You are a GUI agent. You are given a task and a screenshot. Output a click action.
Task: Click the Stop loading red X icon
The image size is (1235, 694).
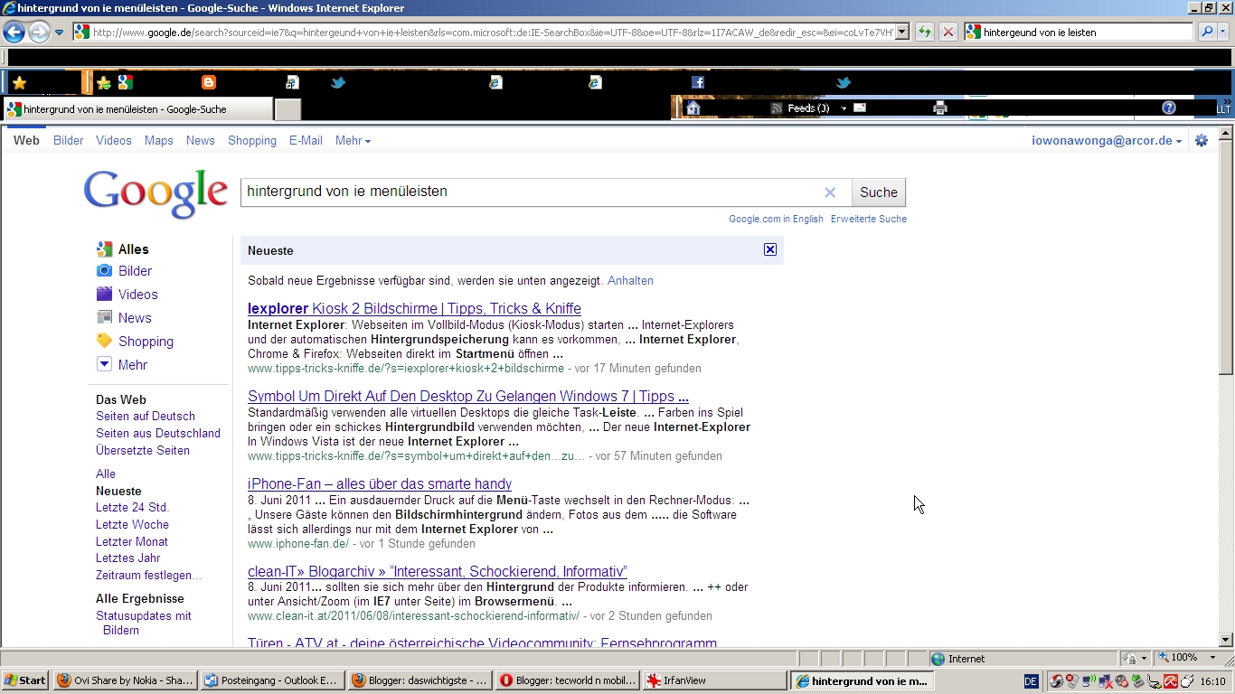947,33
